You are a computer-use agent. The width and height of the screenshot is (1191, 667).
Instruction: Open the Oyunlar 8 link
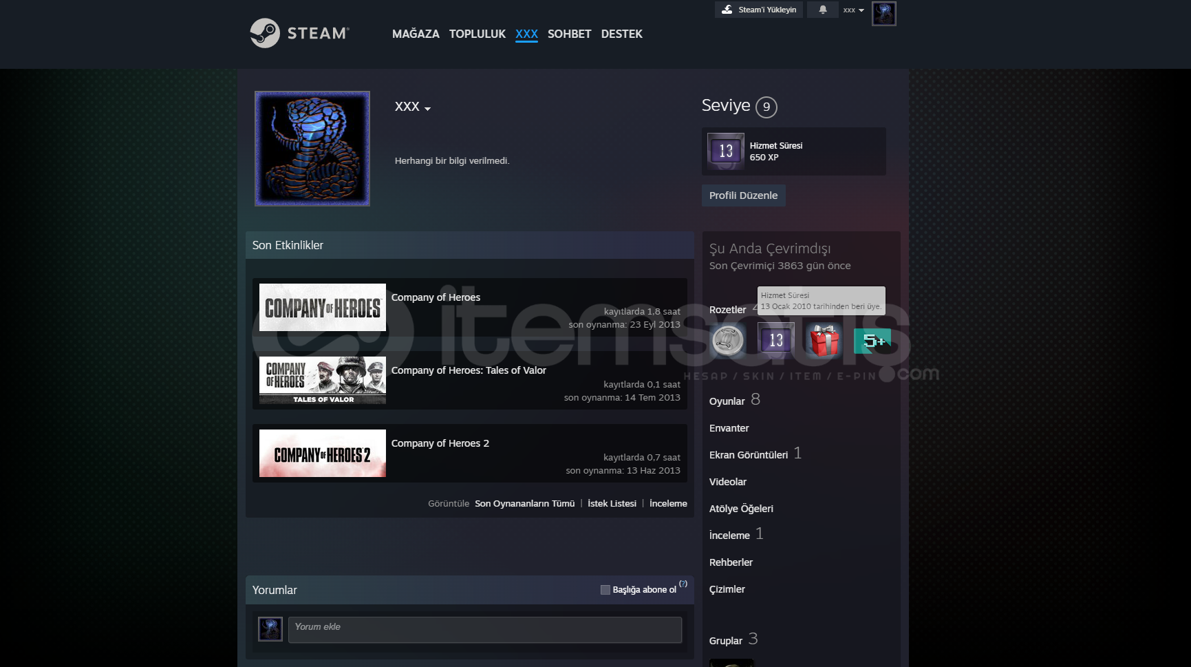[x=734, y=401]
